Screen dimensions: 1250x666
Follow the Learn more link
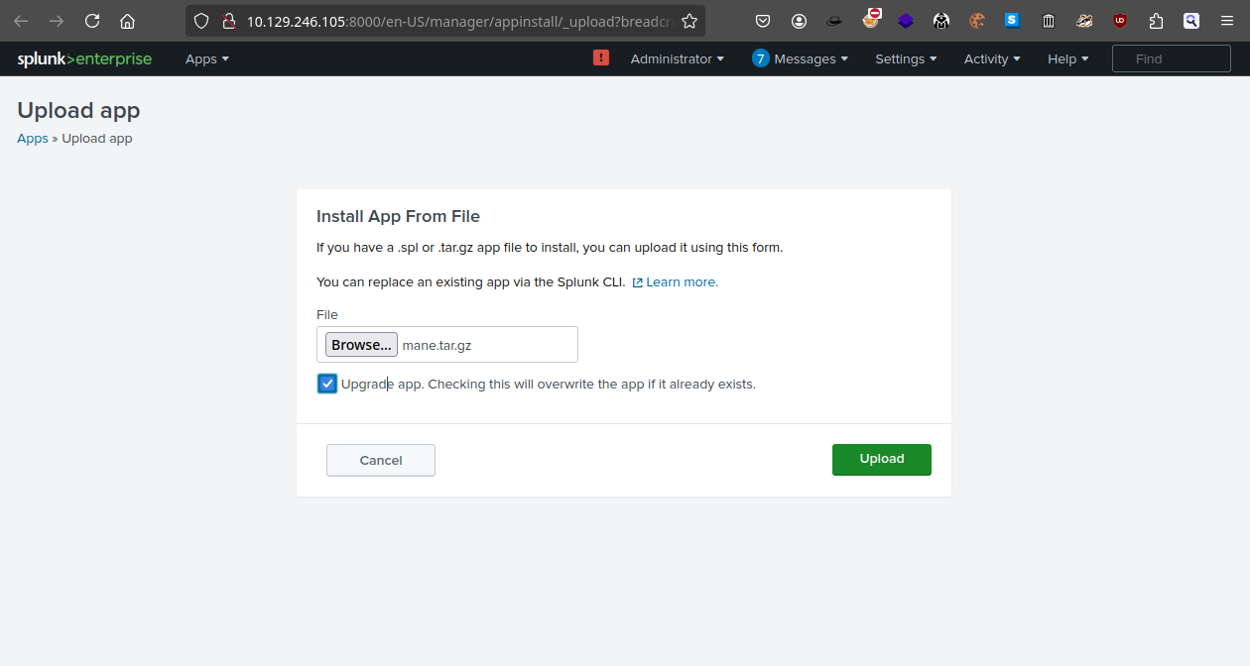(x=682, y=282)
